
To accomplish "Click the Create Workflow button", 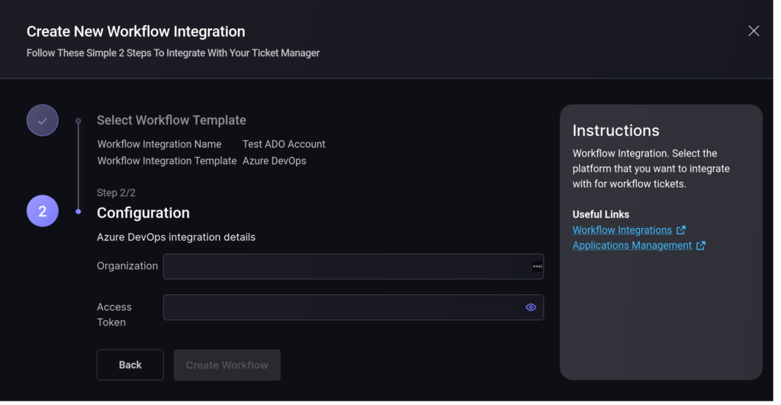I will coord(227,365).
